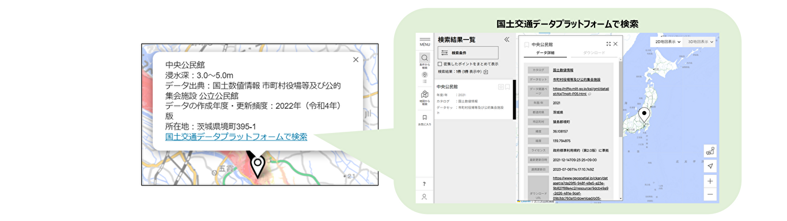Click the 国土交通データプラットフォームで検索 popup link

[x=236, y=137]
